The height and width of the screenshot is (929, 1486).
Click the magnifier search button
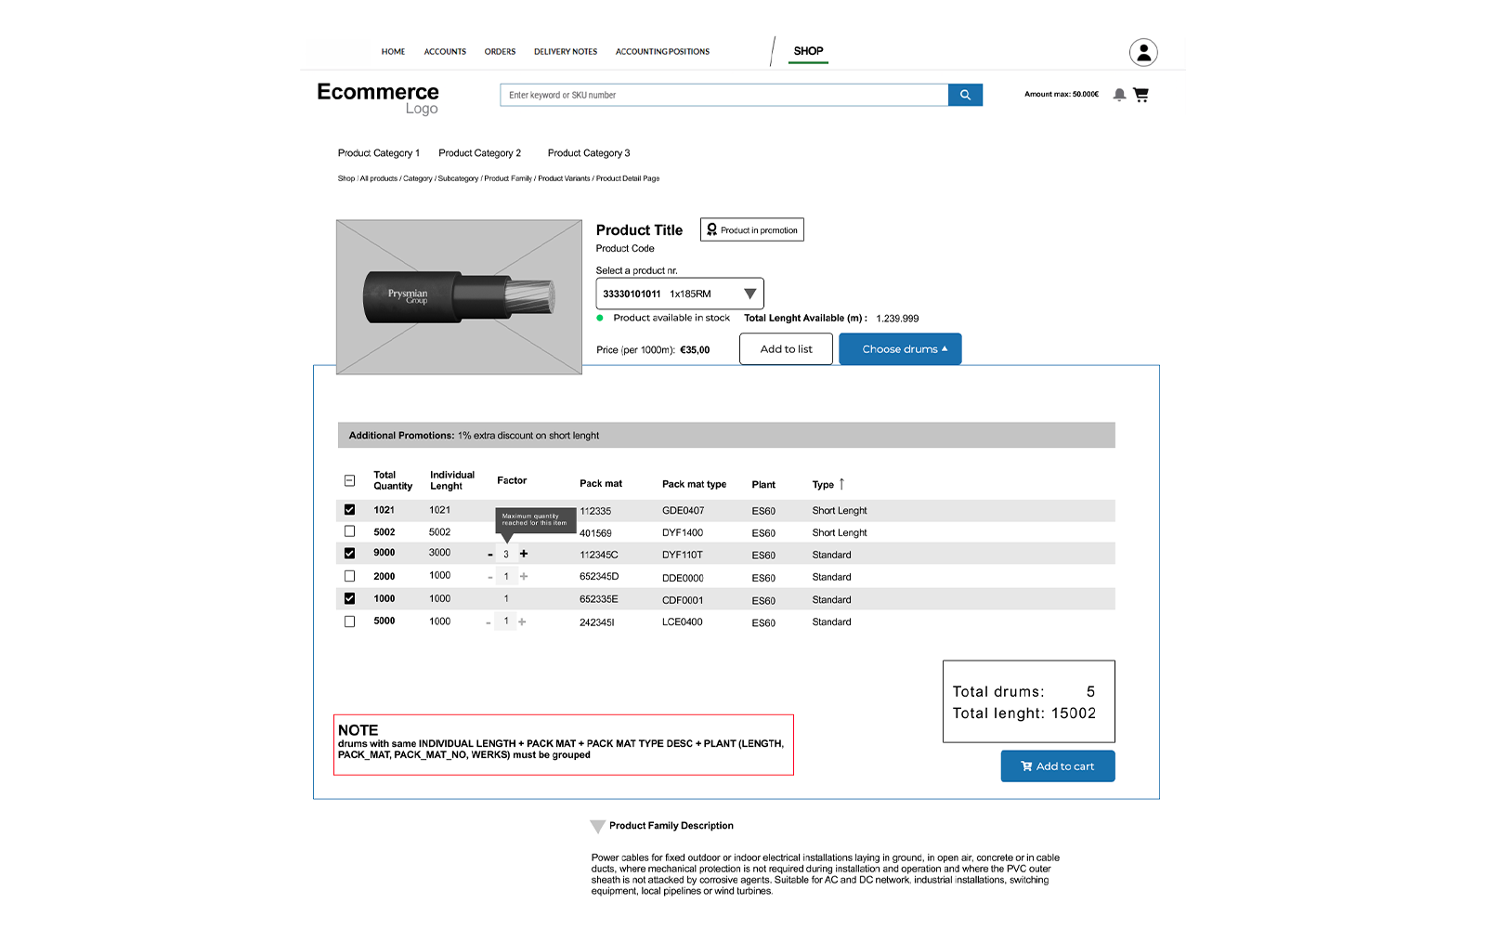click(x=965, y=95)
